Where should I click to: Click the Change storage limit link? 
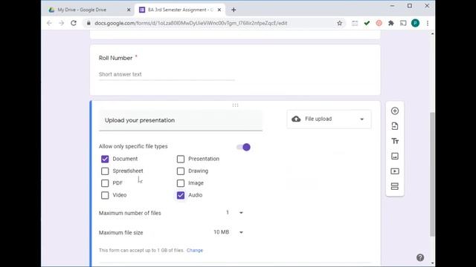click(x=195, y=251)
